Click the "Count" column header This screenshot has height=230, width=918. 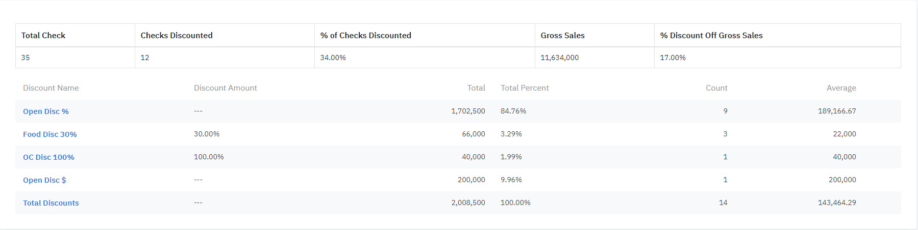pos(716,88)
